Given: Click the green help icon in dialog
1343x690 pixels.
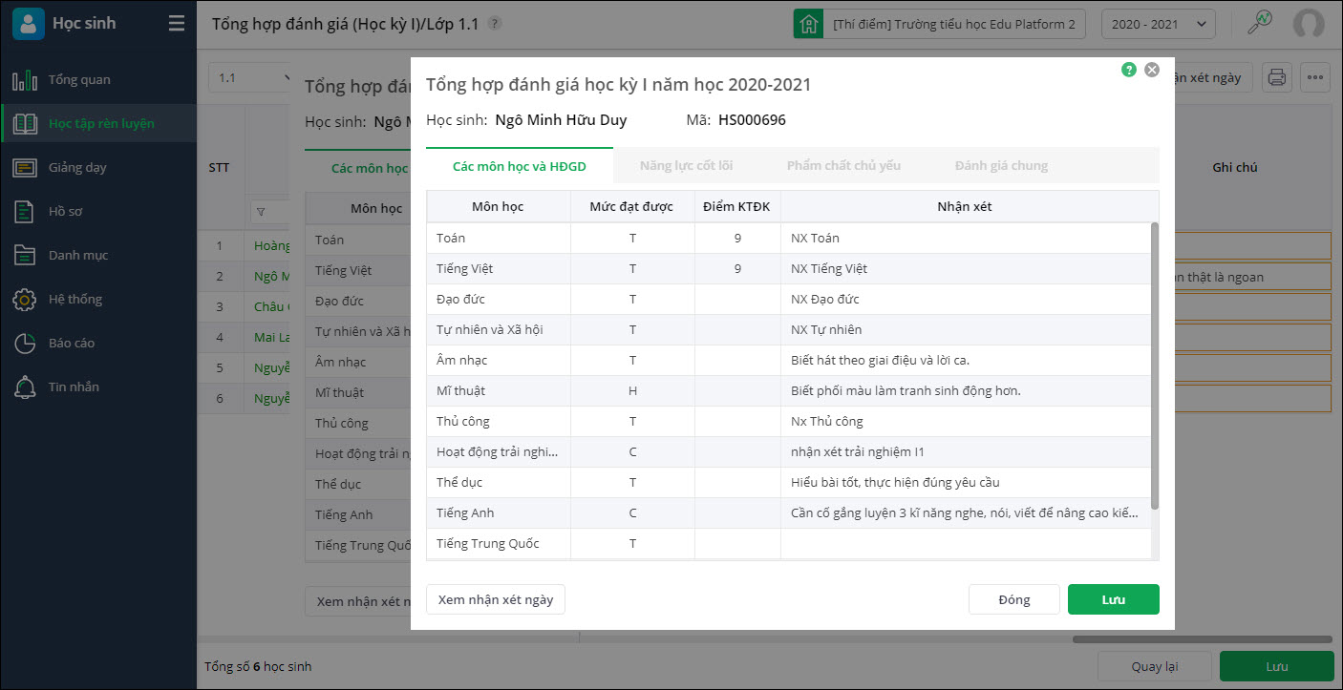Looking at the screenshot, I should [x=1129, y=70].
